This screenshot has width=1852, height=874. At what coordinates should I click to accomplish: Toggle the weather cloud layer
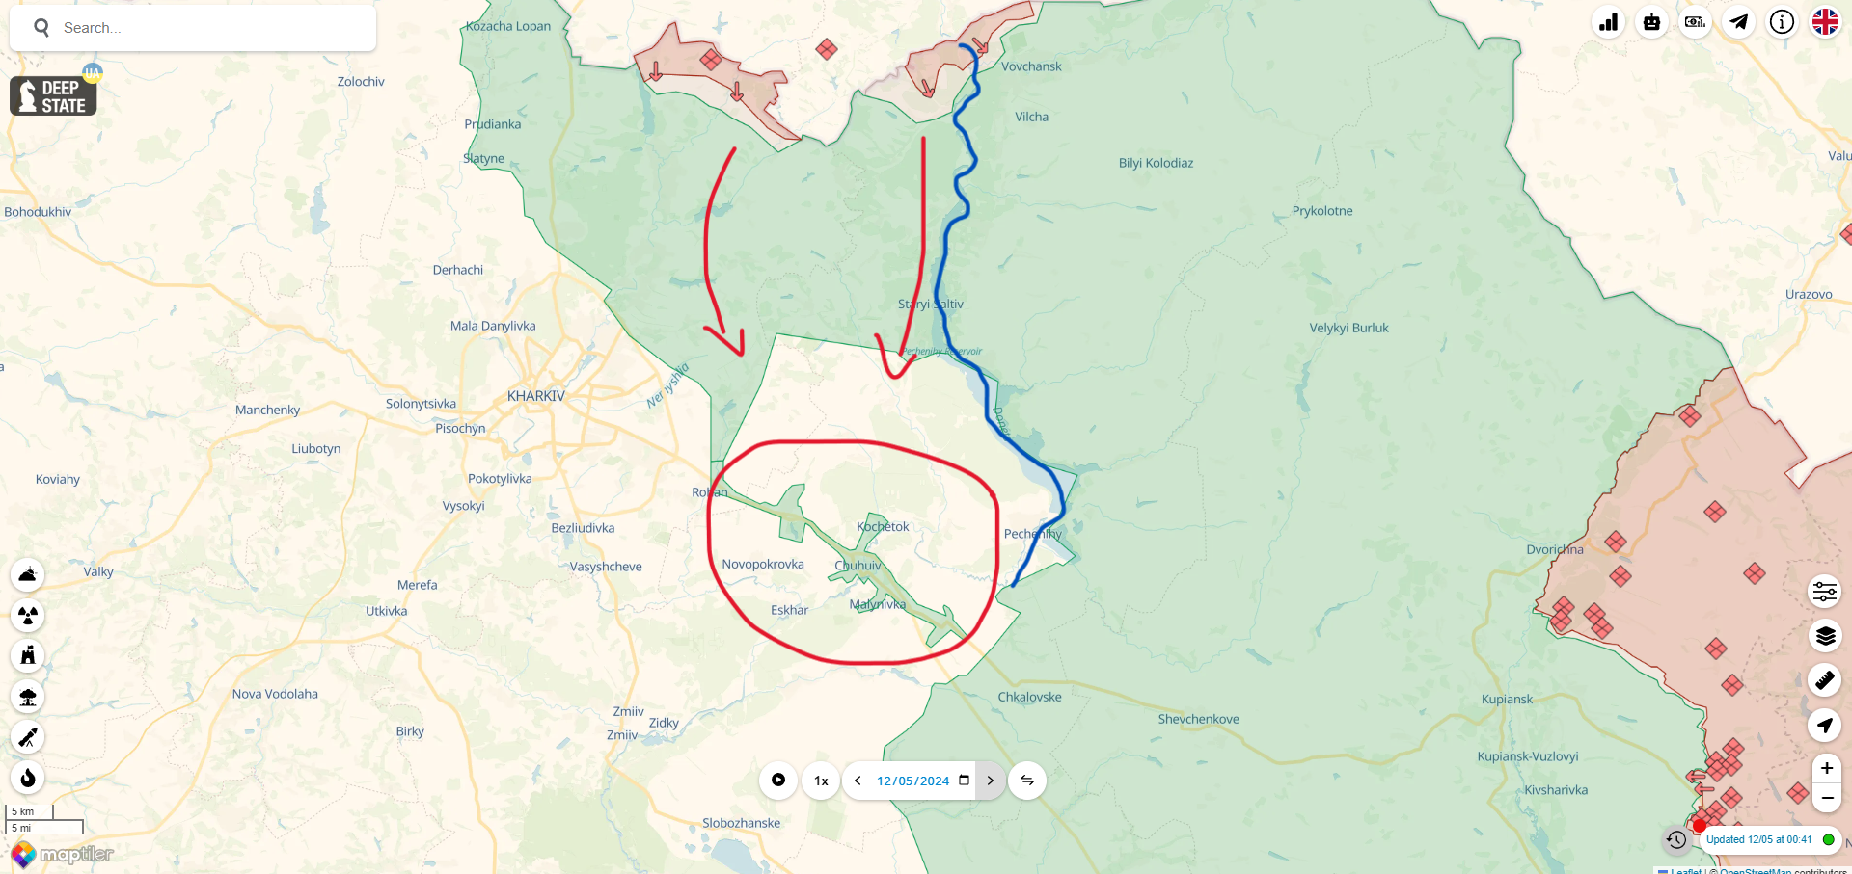(x=28, y=575)
